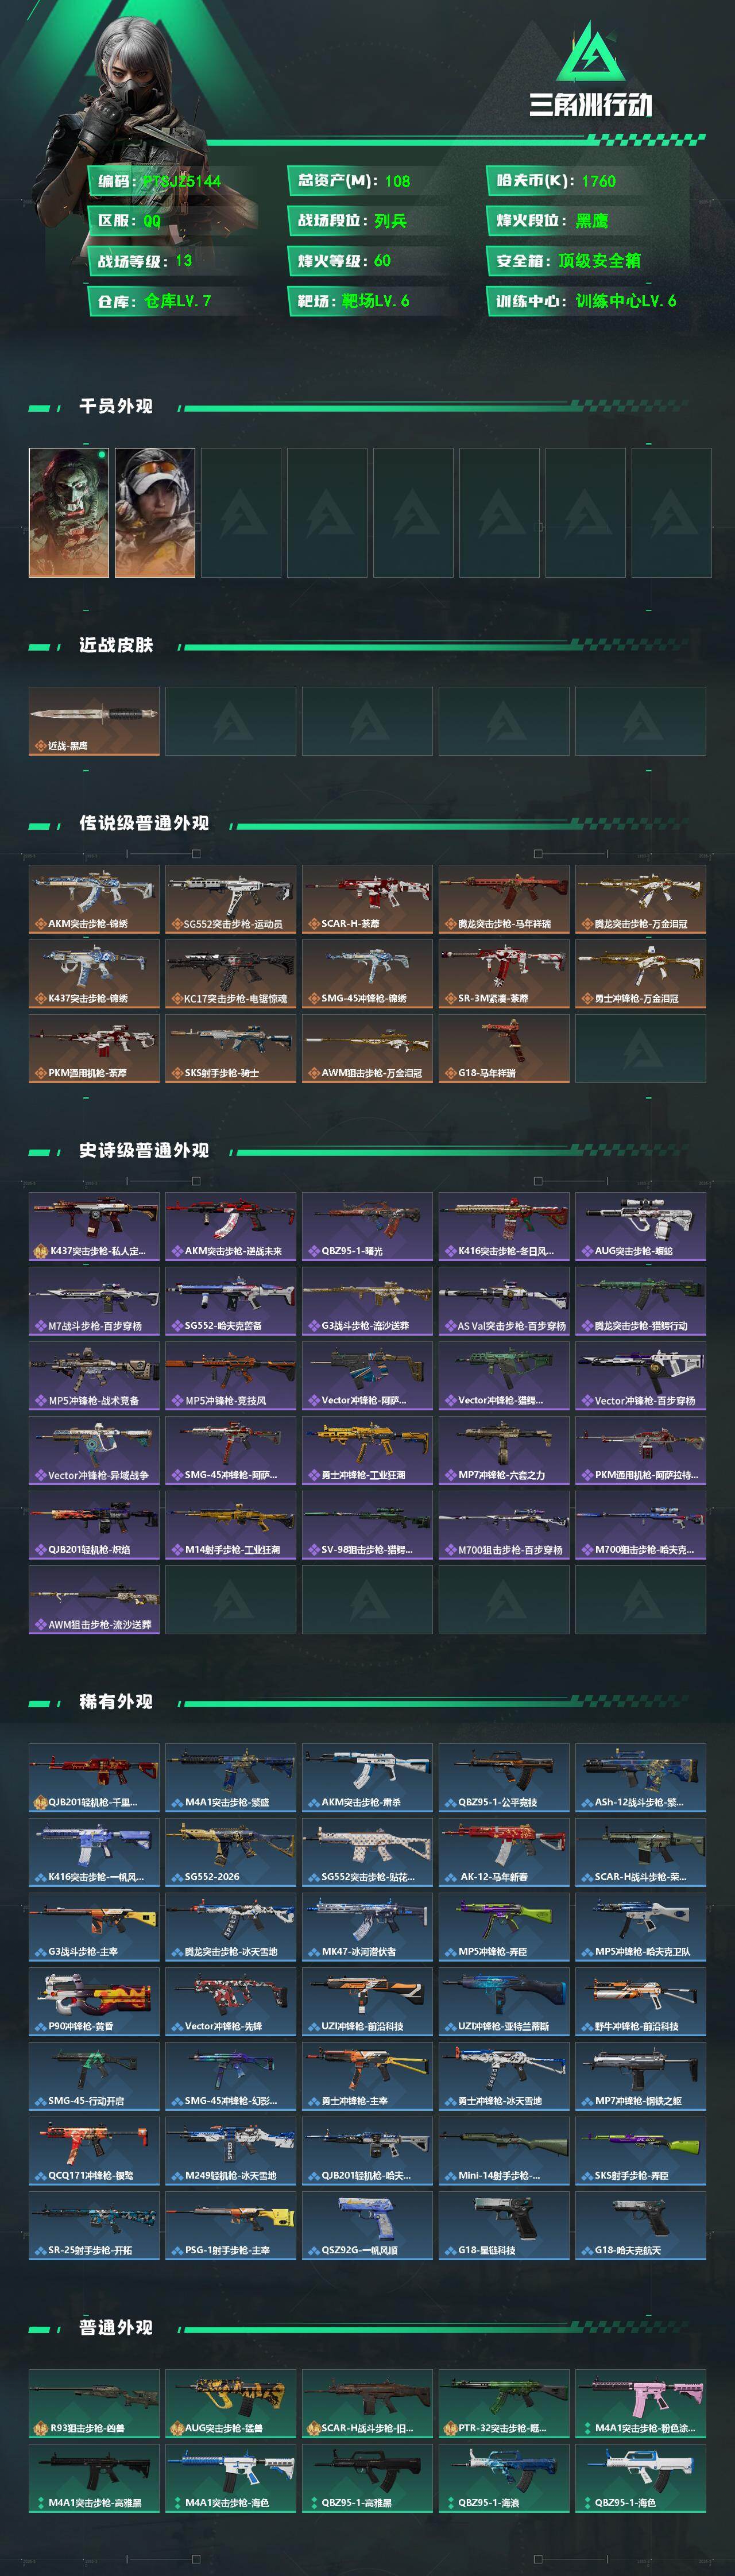Open the 近战-黑鹰 knife skin
The image size is (735, 2576).
[94, 721]
